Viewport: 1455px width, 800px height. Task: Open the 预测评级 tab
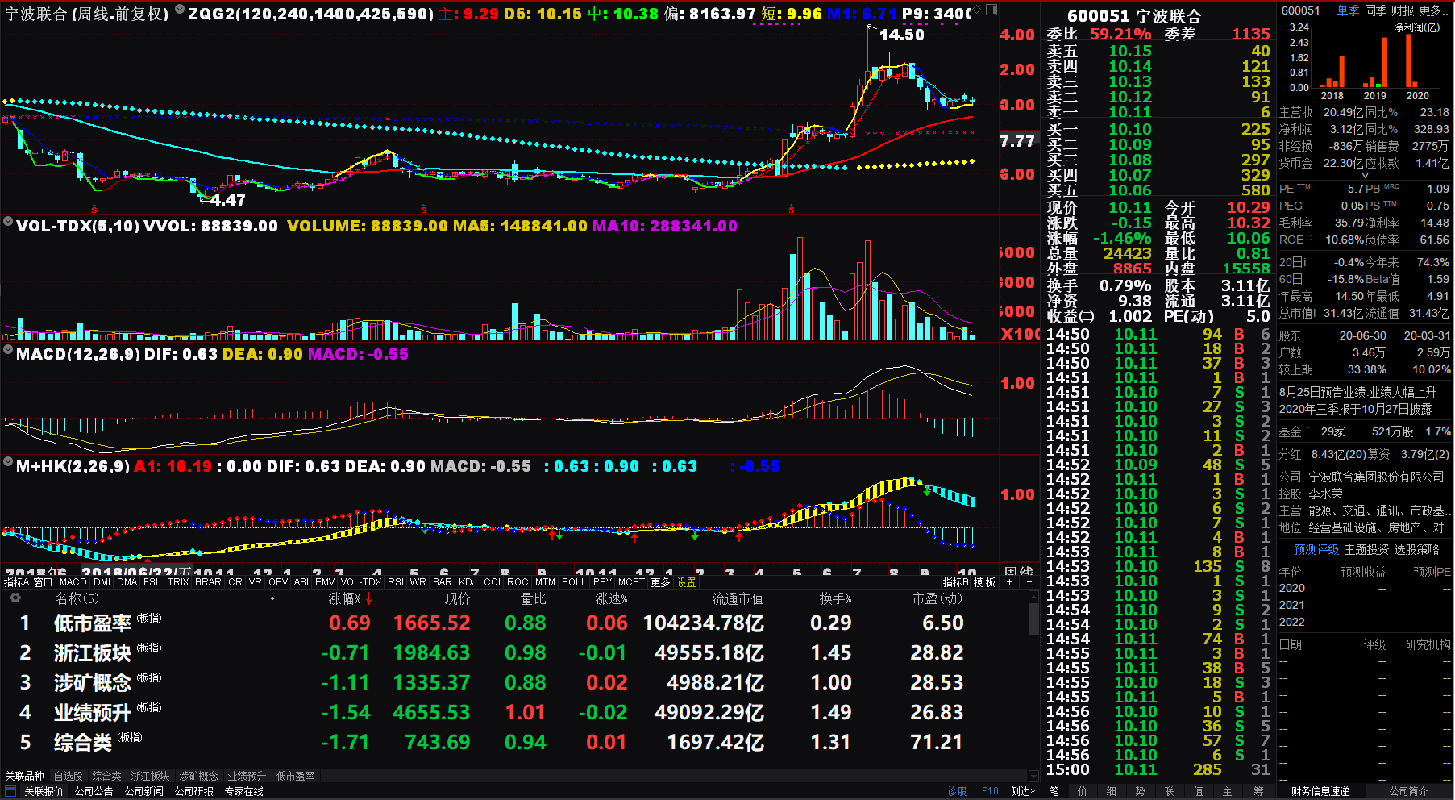tap(1316, 549)
